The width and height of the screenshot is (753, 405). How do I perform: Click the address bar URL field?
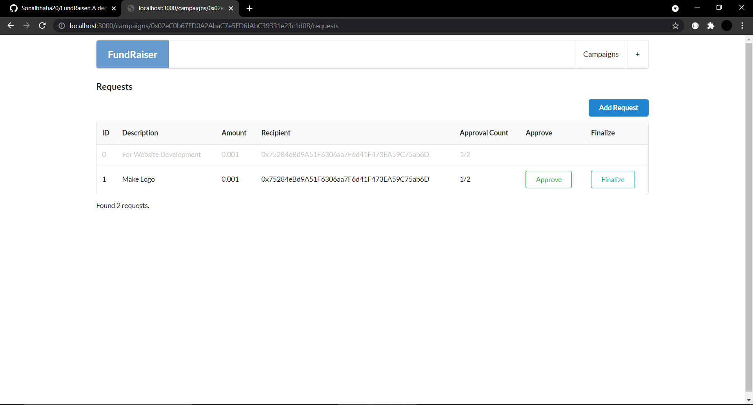click(x=235, y=26)
